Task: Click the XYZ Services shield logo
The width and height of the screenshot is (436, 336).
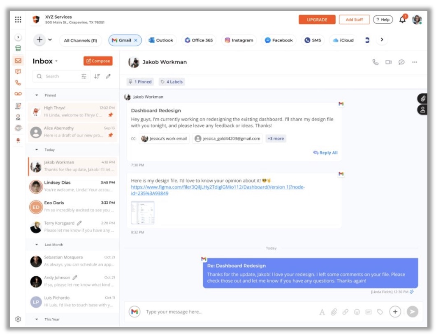Action: 36,19
